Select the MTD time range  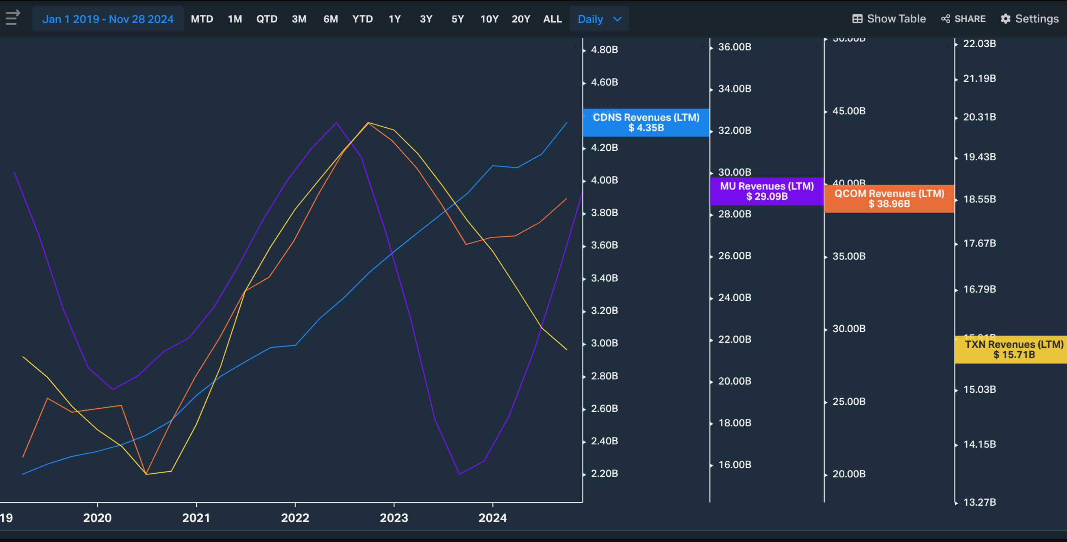[x=202, y=19]
